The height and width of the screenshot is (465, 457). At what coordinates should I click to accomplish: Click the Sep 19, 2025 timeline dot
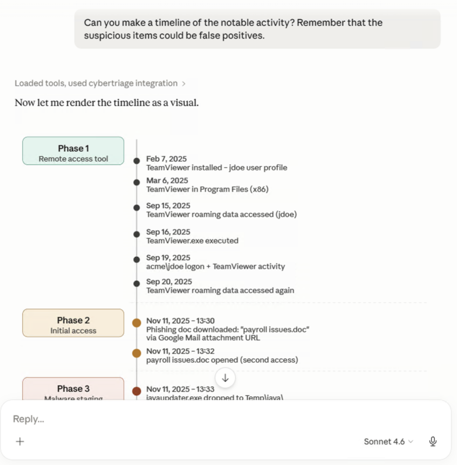point(137,259)
